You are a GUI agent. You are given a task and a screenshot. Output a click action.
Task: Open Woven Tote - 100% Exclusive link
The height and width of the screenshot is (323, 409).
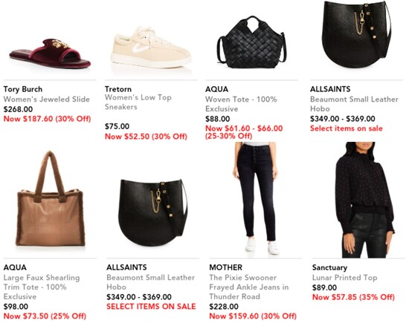coord(241,104)
